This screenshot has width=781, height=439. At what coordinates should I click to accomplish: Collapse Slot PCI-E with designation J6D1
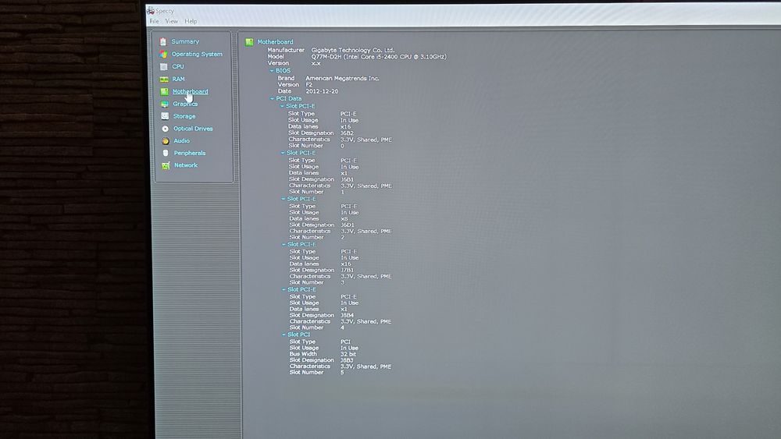283,199
